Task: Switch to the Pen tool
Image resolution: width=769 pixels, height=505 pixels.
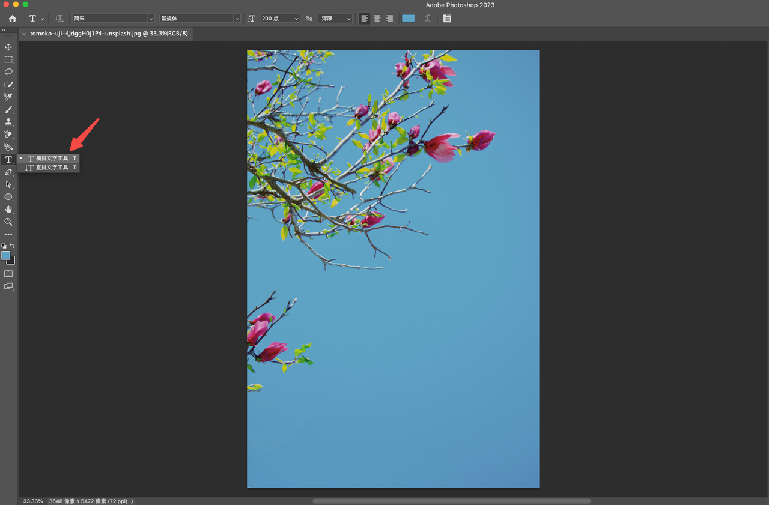Action: [x=8, y=172]
